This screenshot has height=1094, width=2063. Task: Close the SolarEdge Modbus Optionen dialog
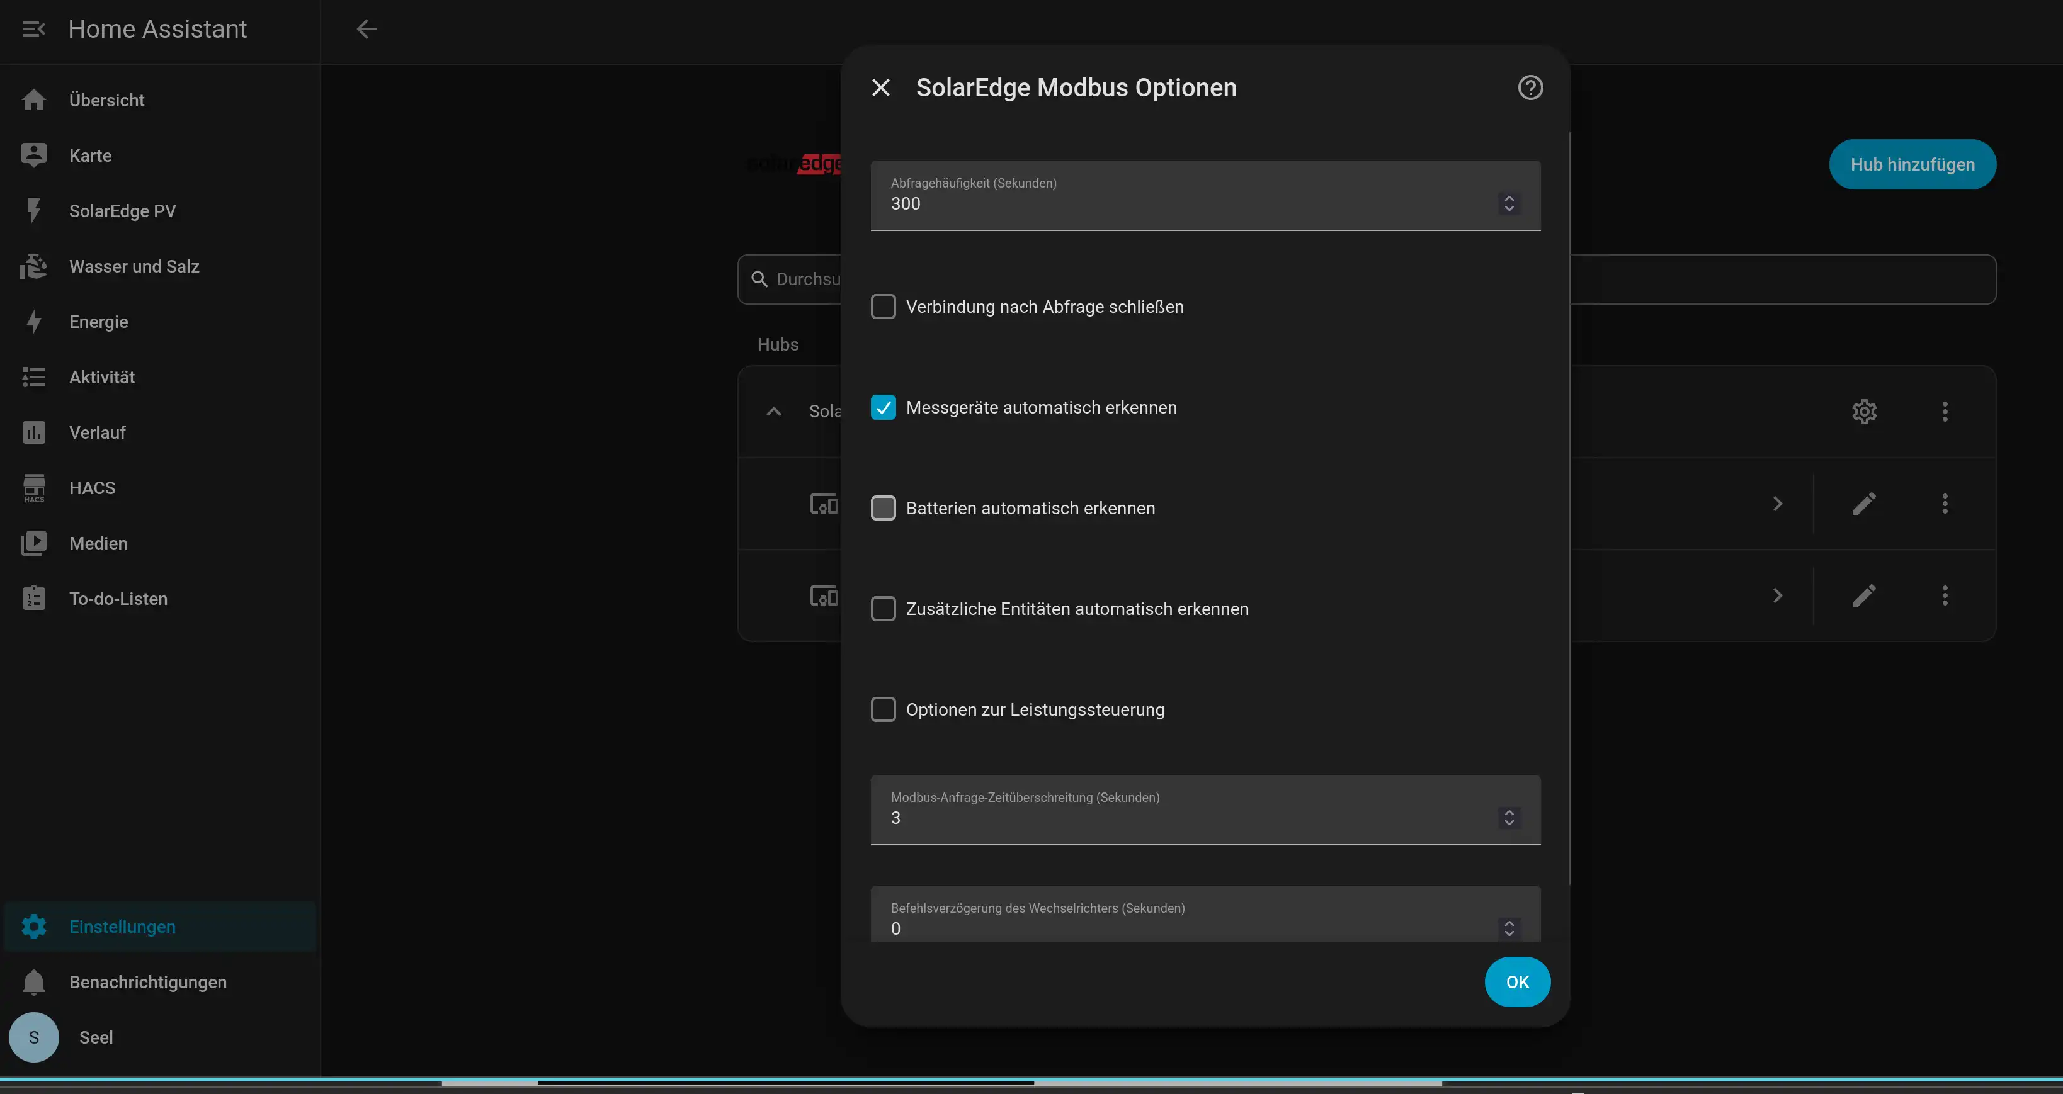tap(880, 87)
